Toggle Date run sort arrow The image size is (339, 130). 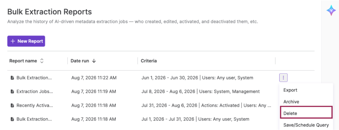pyautogui.click(x=94, y=61)
